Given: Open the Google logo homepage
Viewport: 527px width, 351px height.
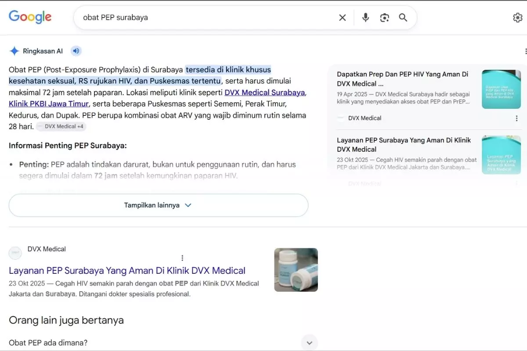Looking at the screenshot, I should point(30,17).
